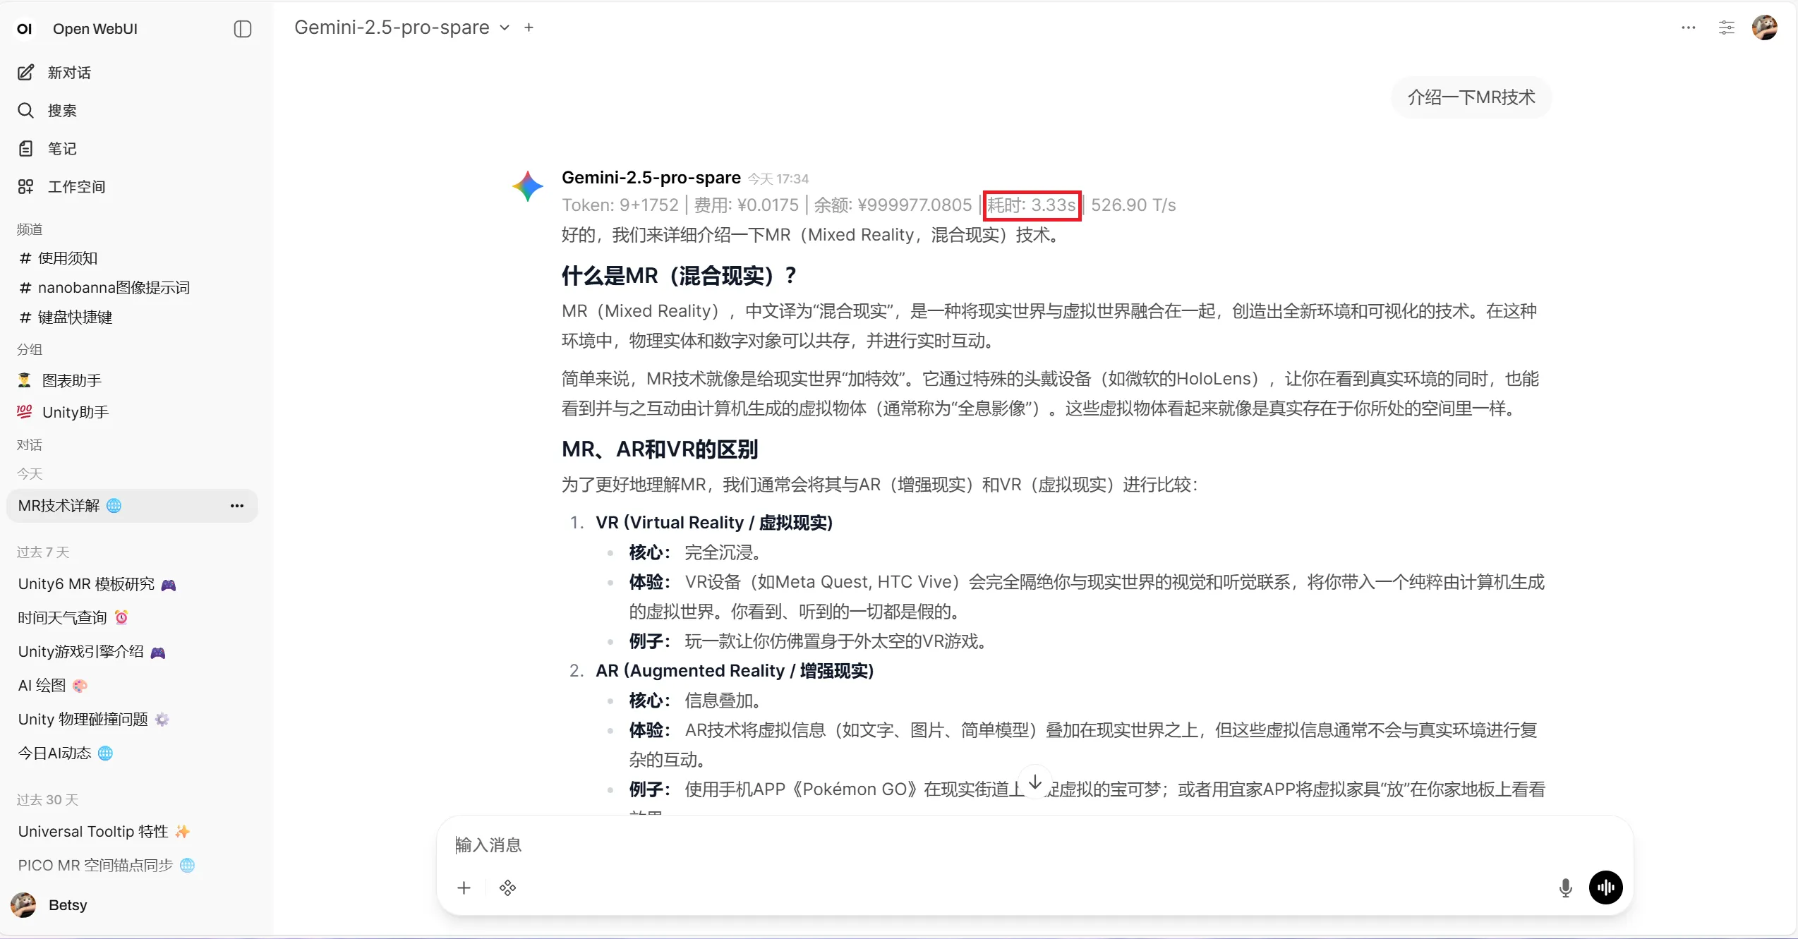Toggle the sidebar collapse icon

242,29
